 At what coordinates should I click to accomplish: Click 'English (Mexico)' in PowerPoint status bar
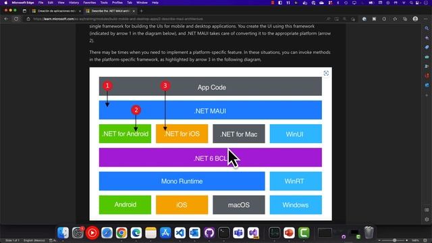point(34,240)
